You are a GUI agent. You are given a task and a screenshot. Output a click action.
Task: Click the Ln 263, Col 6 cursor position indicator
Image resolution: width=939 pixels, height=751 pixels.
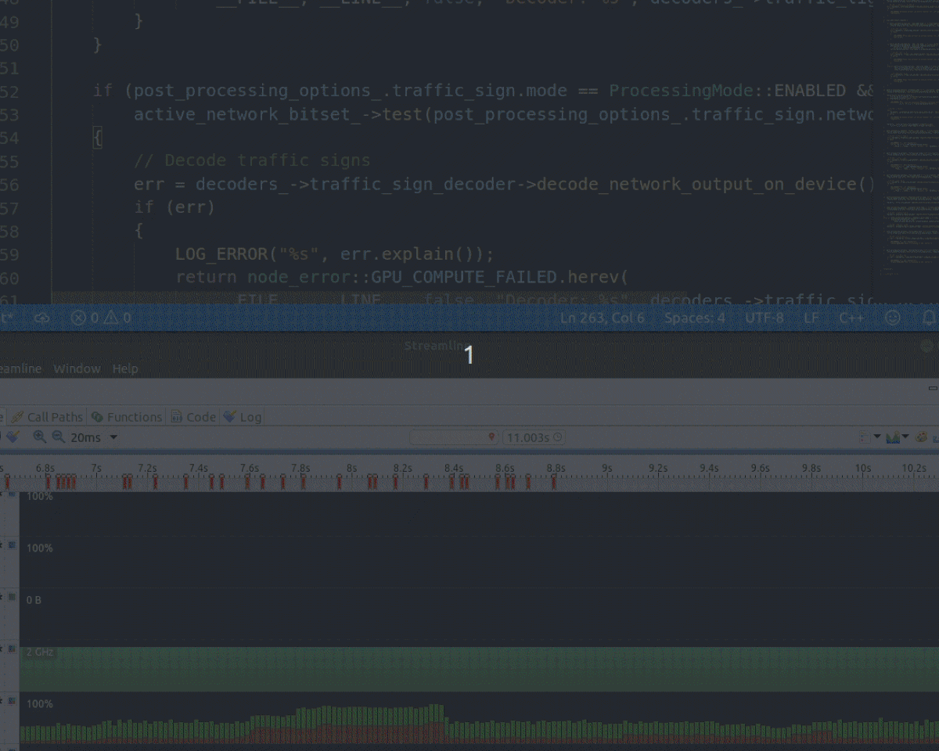point(603,318)
